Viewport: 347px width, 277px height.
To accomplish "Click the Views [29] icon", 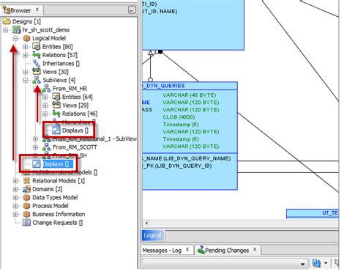I will [x=56, y=105].
